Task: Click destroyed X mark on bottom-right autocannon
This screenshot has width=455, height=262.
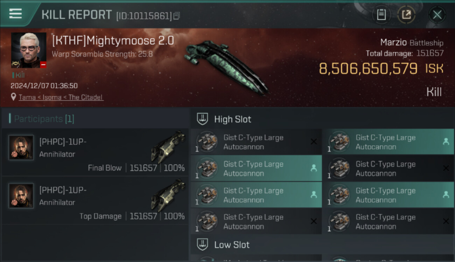Action: [446, 221]
